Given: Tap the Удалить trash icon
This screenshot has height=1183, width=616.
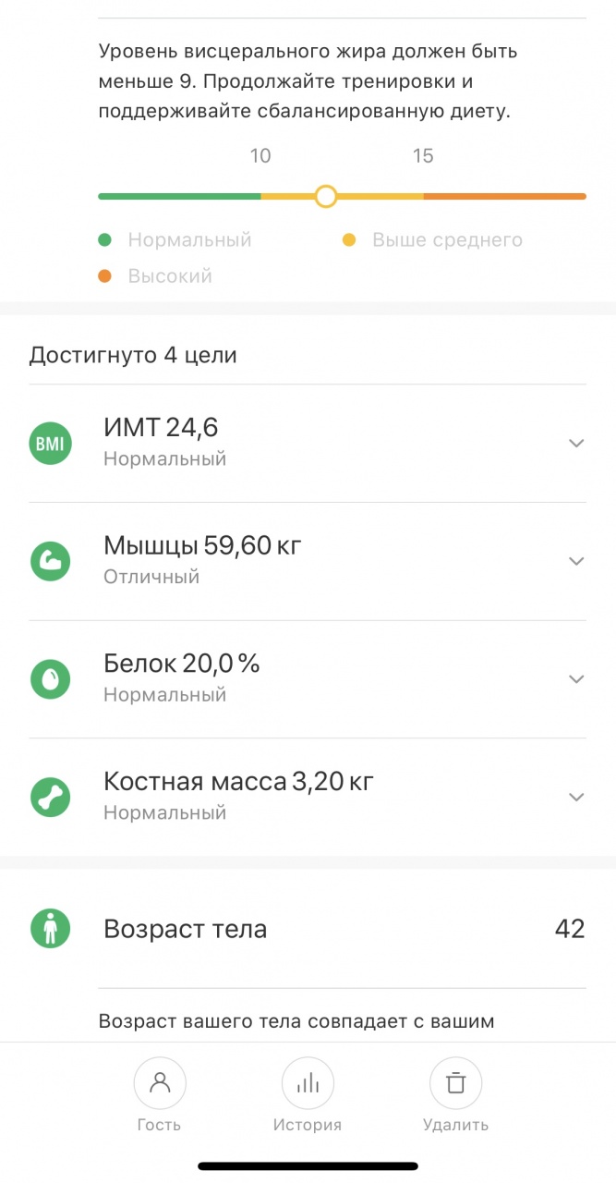Looking at the screenshot, I should [x=455, y=1083].
